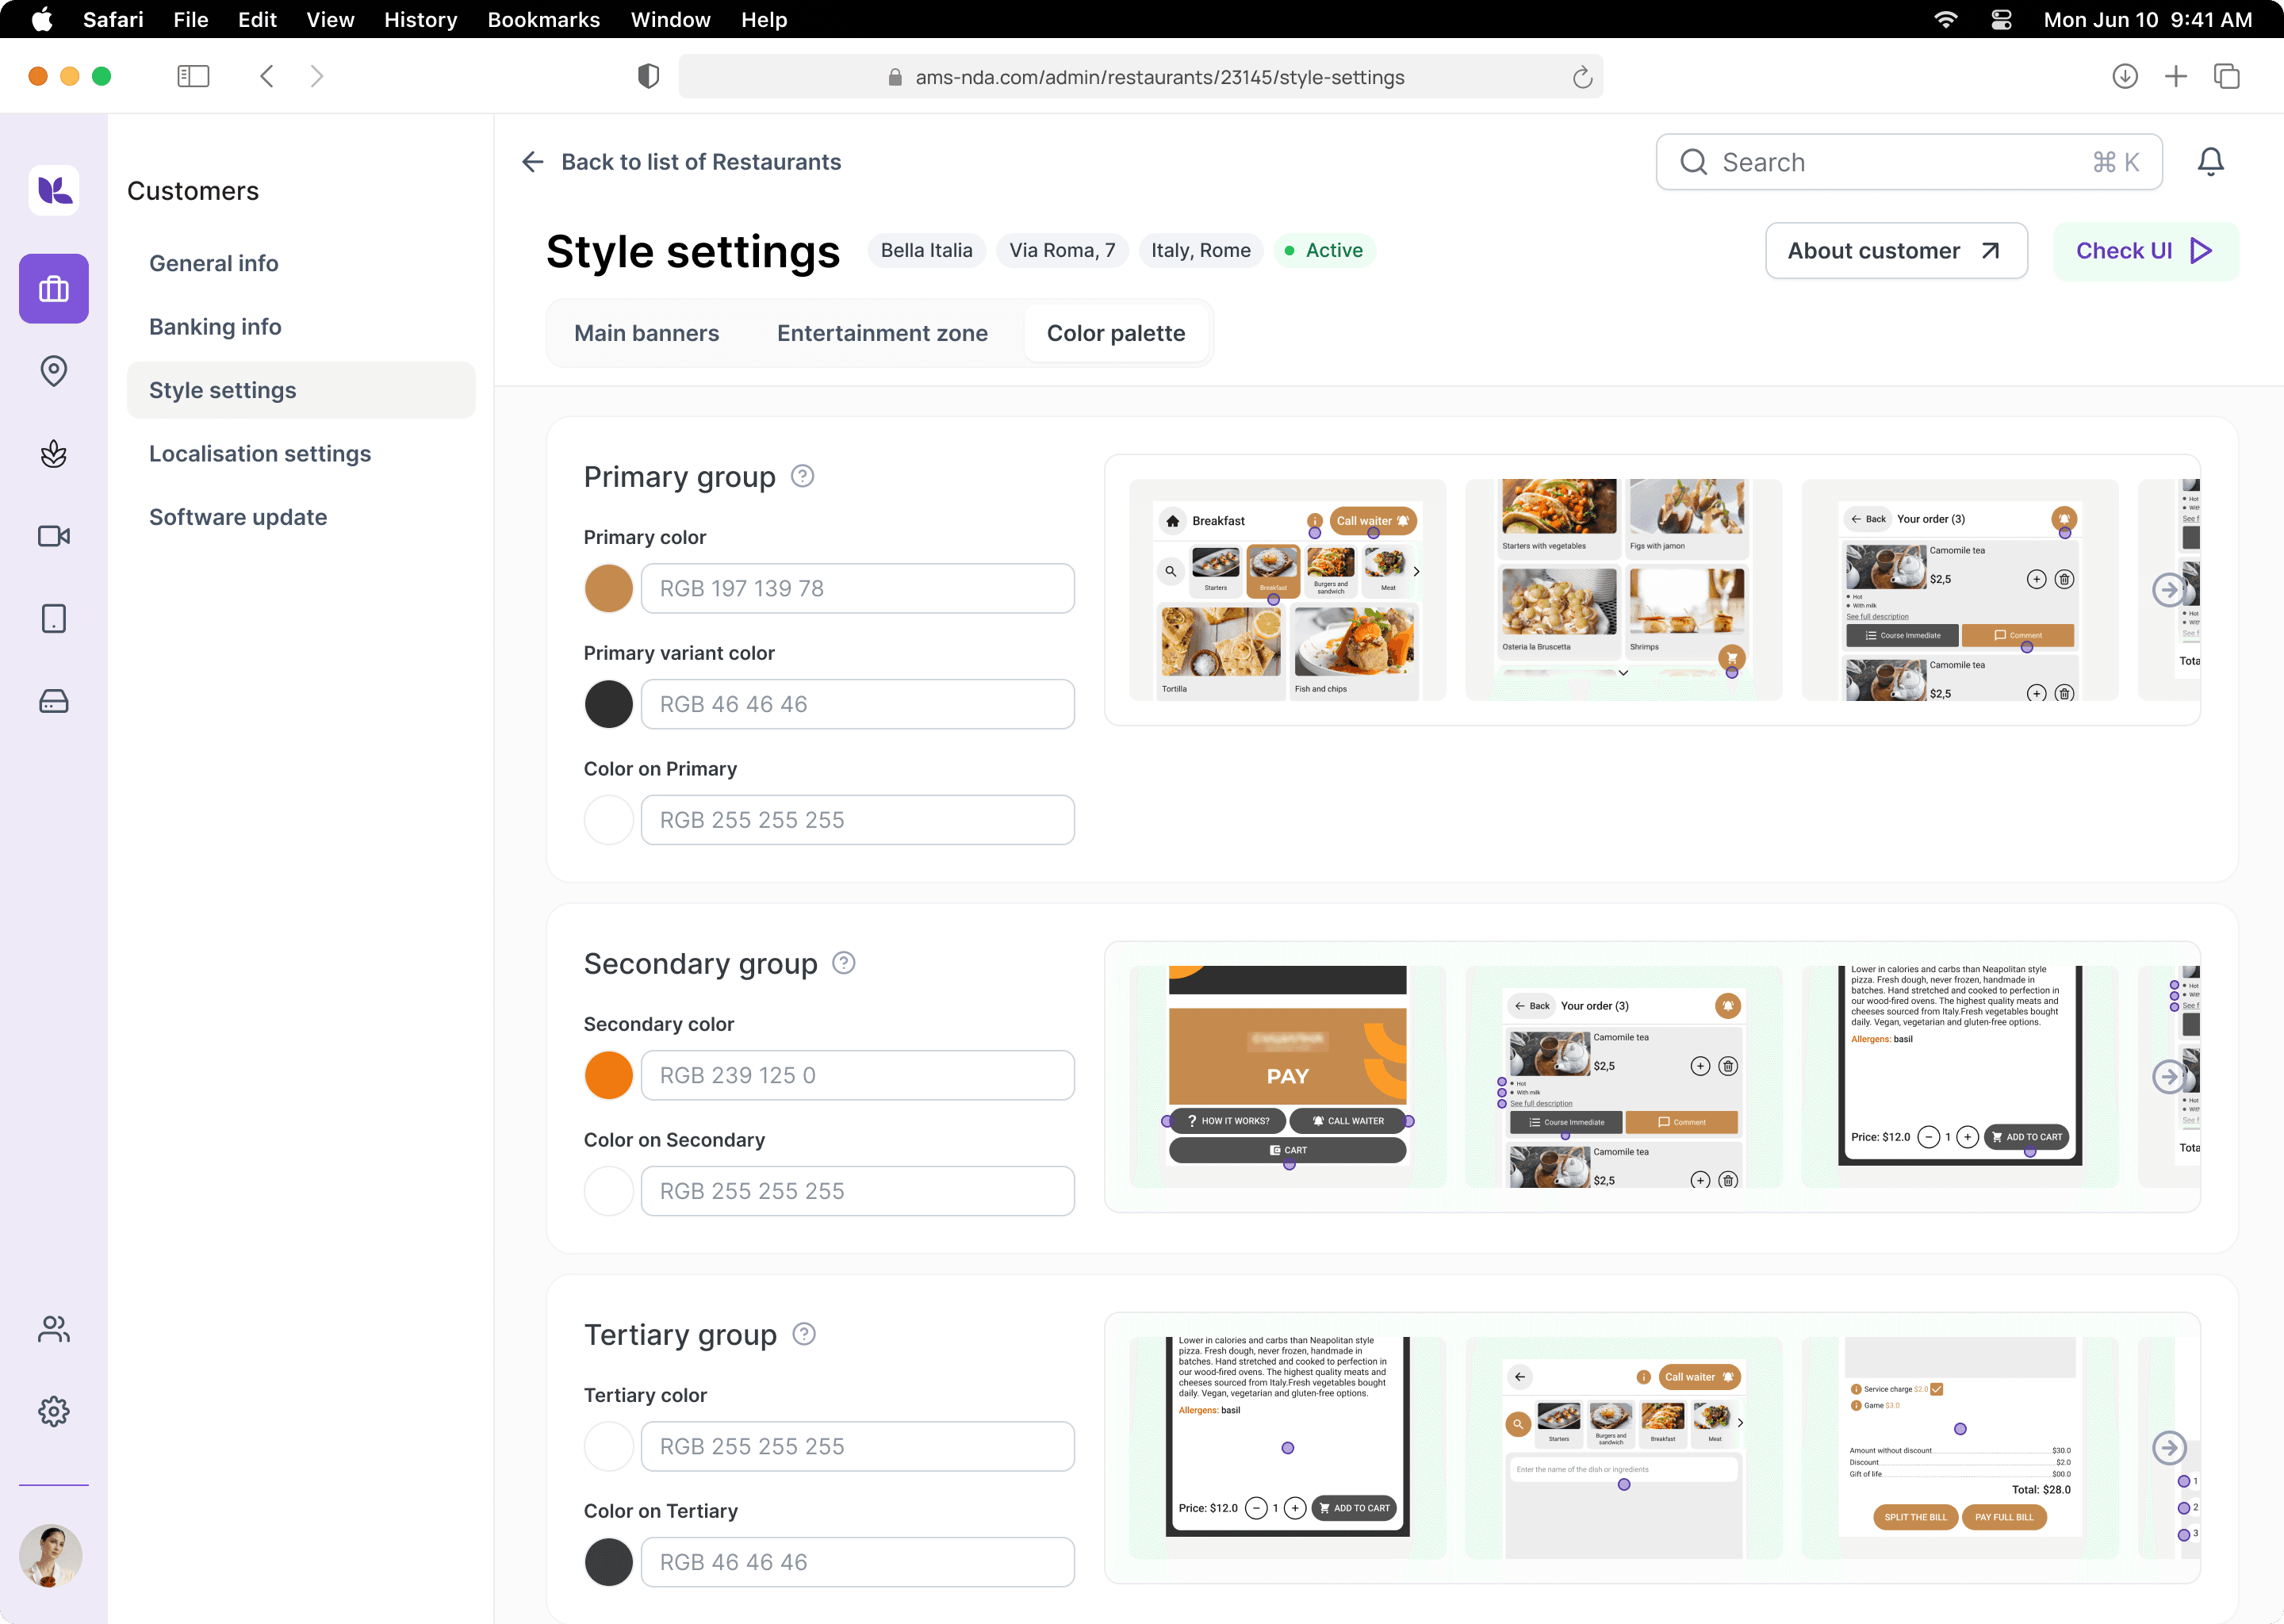The image size is (2284, 1624).
Task: Switch to the Main banners tab
Action: (646, 333)
